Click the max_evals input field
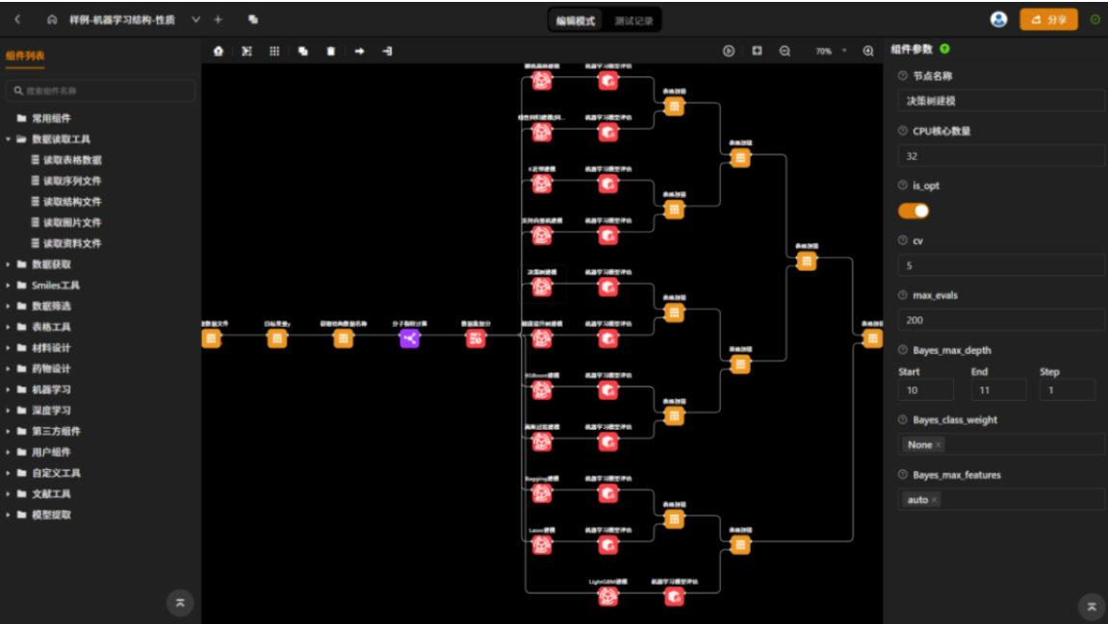Image resolution: width=1108 pixels, height=624 pixels. pyautogui.click(x=1001, y=320)
